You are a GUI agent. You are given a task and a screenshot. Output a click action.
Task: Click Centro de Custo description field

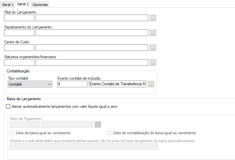(92, 48)
